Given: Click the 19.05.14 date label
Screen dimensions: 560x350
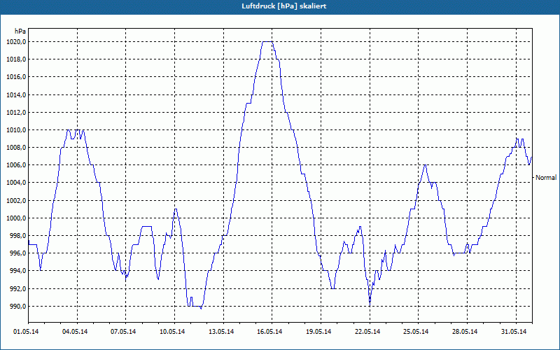Looking at the screenshot, I should point(318,332).
